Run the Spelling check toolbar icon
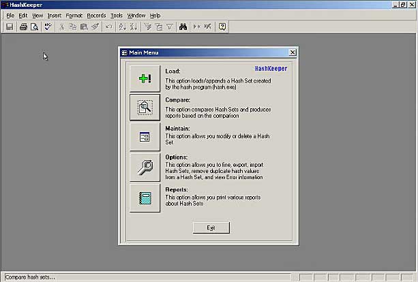The image size is (418, 282). click(x=48, y=27)
